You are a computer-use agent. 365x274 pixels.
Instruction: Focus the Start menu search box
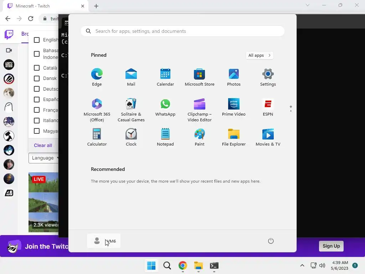[x=182, y=31]
